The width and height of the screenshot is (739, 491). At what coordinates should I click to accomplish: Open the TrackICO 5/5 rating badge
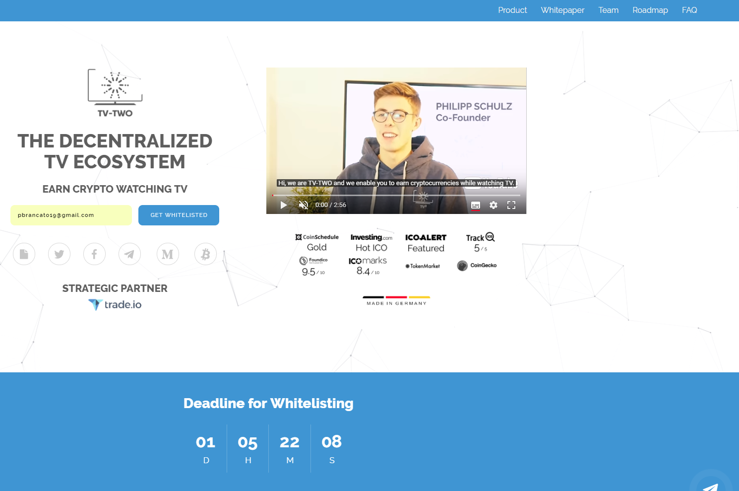click(x=480, y=243)
